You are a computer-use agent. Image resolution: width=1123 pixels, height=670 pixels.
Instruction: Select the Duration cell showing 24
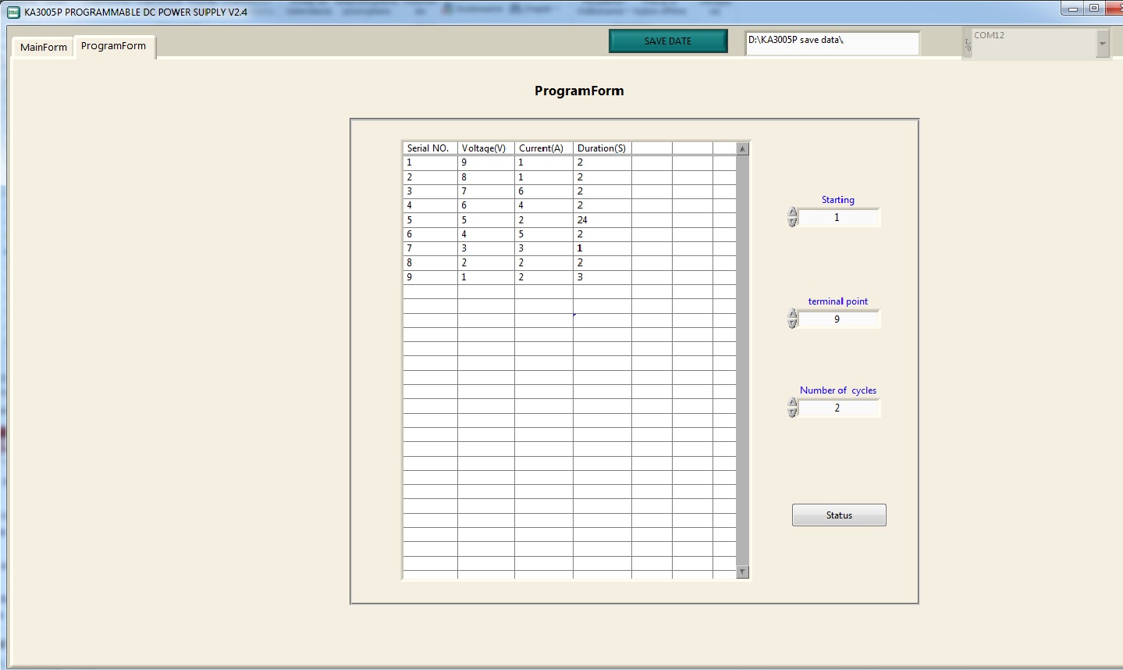click(x=602, y=220)
